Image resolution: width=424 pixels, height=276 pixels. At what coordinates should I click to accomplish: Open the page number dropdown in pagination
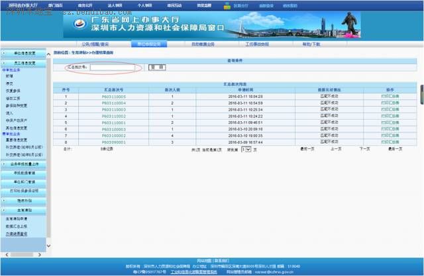coord(246,150)
